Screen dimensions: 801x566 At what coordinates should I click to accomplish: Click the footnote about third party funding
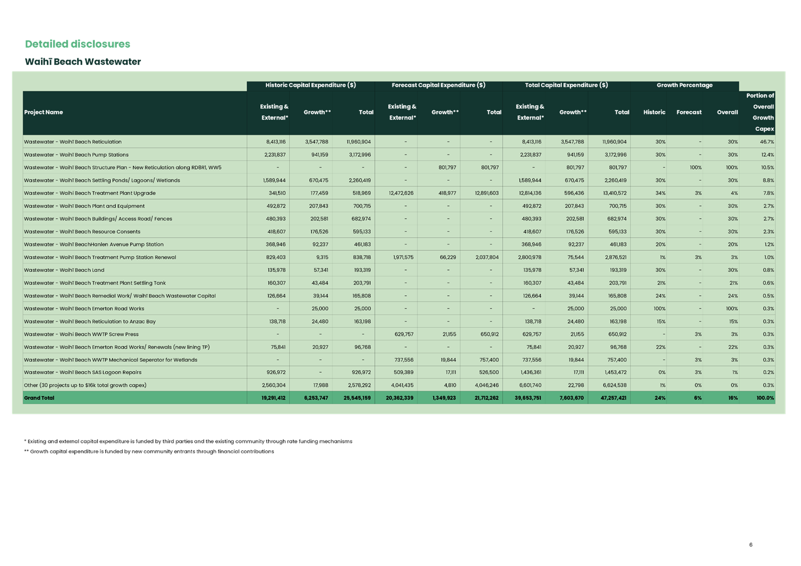point(188,441)
